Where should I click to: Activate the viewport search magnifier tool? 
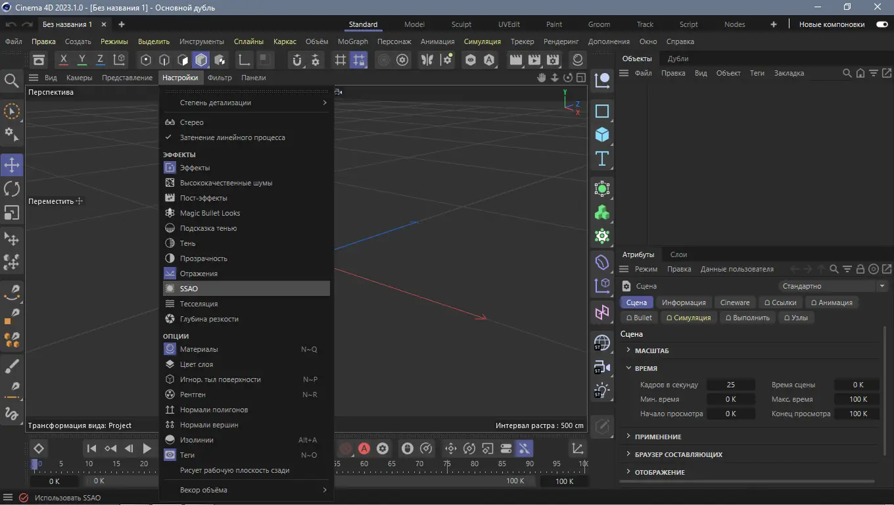(x=11, y=80)
